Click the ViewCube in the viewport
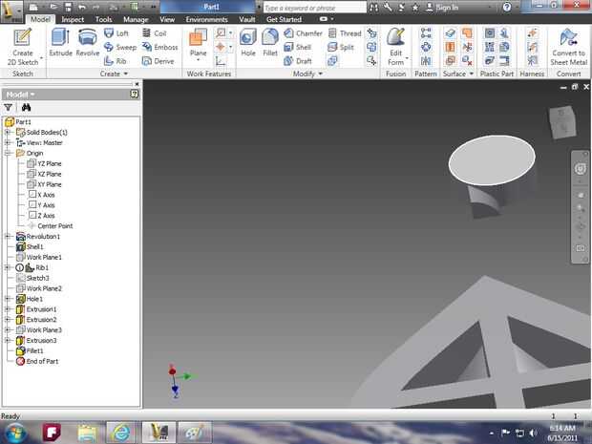Viewport: 592px width, 444px height. [x=562, y=121]
